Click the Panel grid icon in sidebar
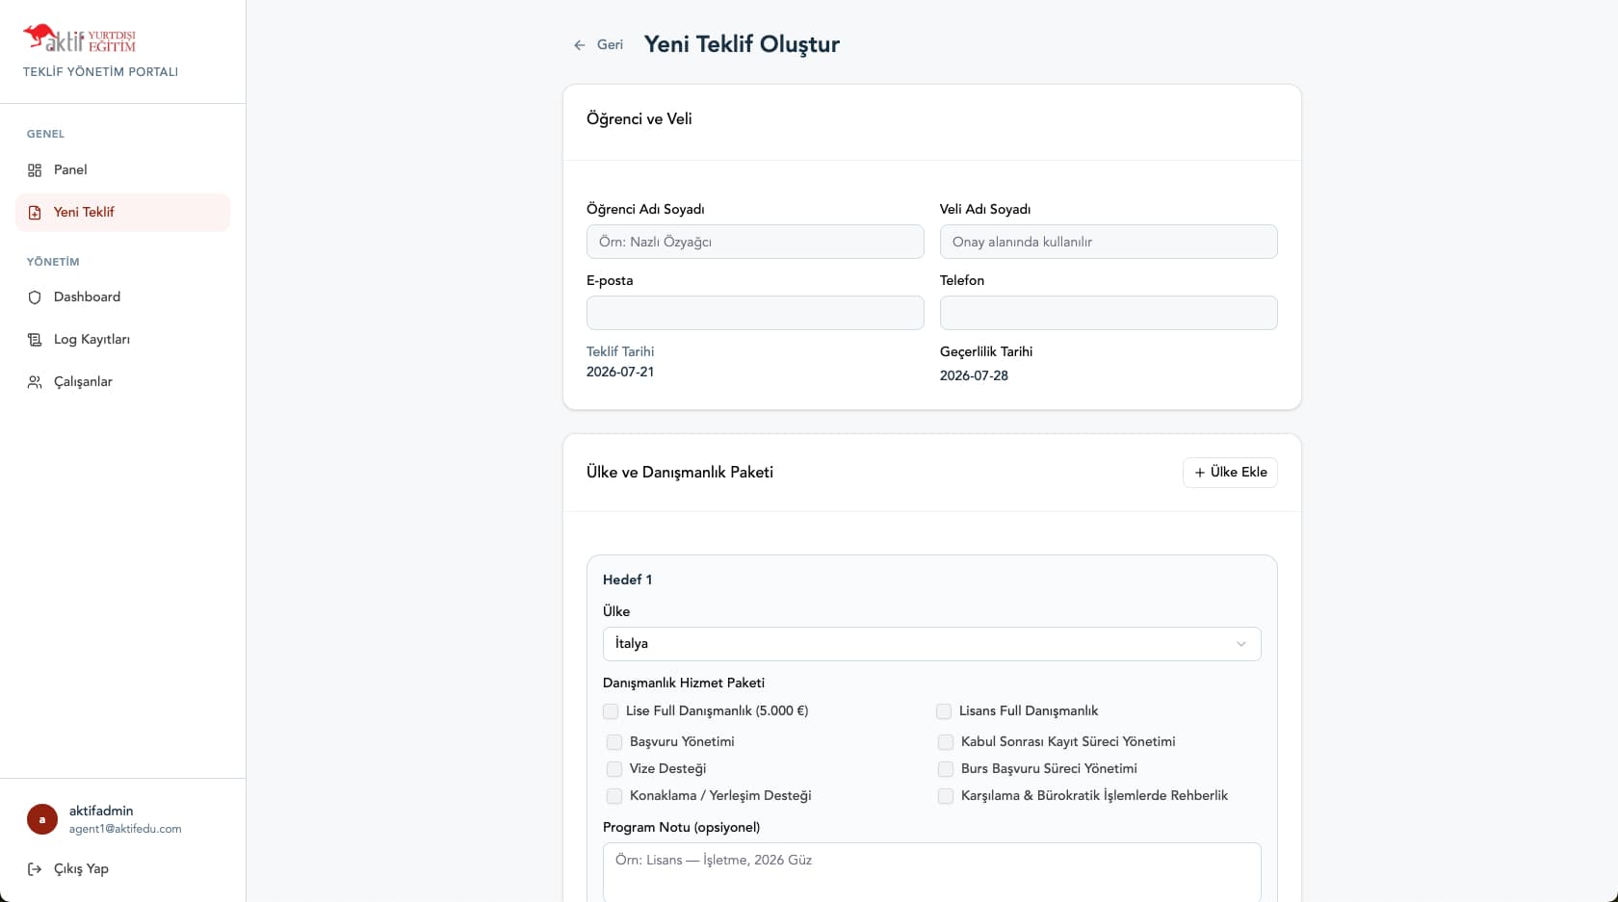Viewport: 1618px width, 902px height. point(35,170)
